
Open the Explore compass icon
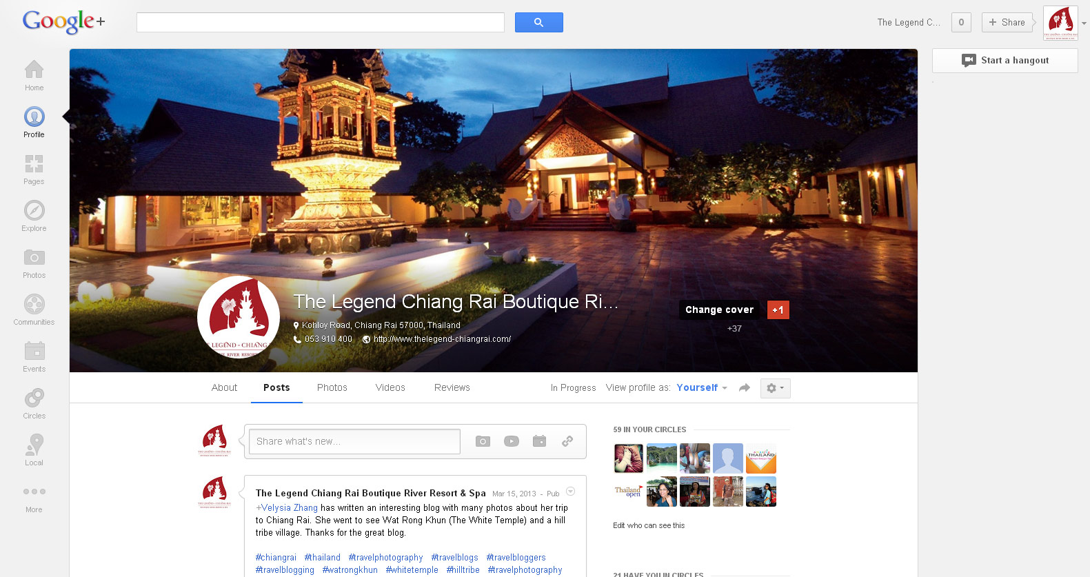coord(34,210)
